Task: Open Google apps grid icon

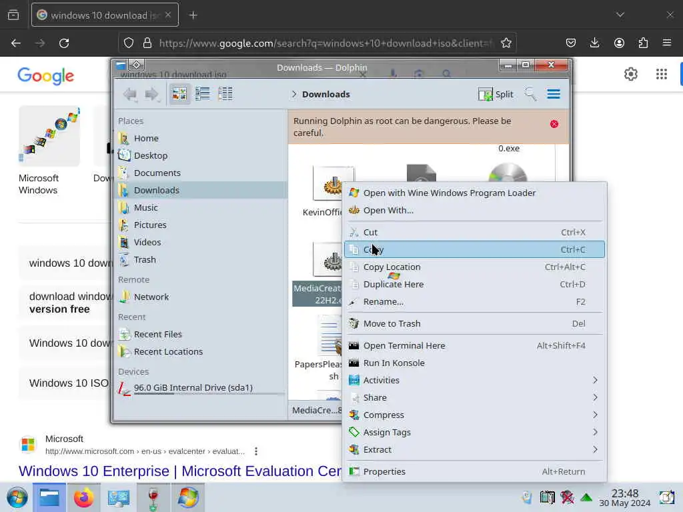Action: click(x=661, y=74)
